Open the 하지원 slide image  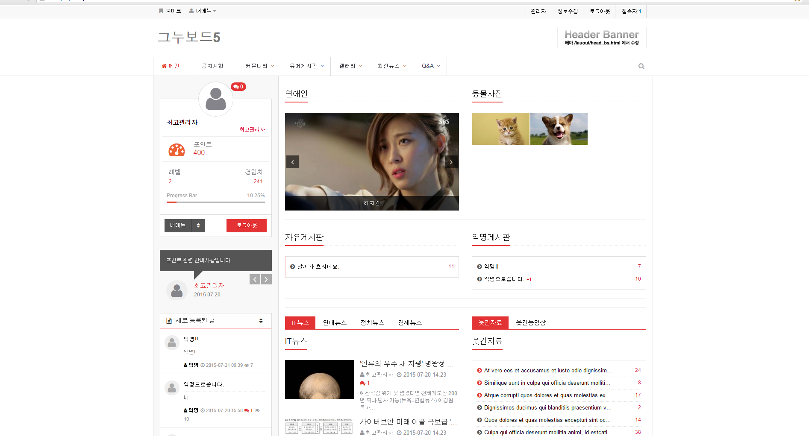tap(372, 161)
